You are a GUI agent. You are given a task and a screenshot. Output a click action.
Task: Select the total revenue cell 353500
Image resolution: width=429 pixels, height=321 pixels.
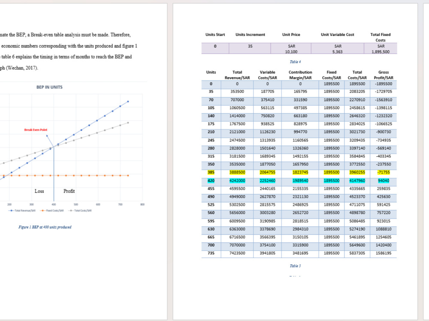[x=237, y=92]
